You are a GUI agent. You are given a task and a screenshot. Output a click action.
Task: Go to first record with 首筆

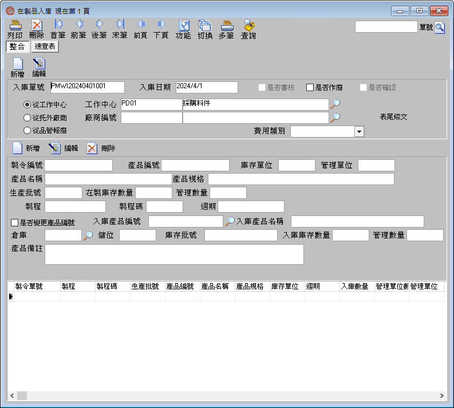pos(58,24)
